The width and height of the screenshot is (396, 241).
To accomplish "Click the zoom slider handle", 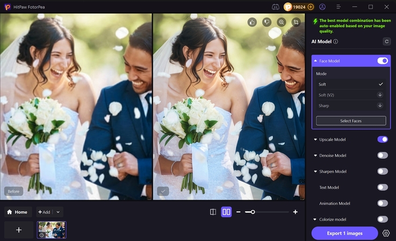I will pyautogui.click(x=253, y=211).
